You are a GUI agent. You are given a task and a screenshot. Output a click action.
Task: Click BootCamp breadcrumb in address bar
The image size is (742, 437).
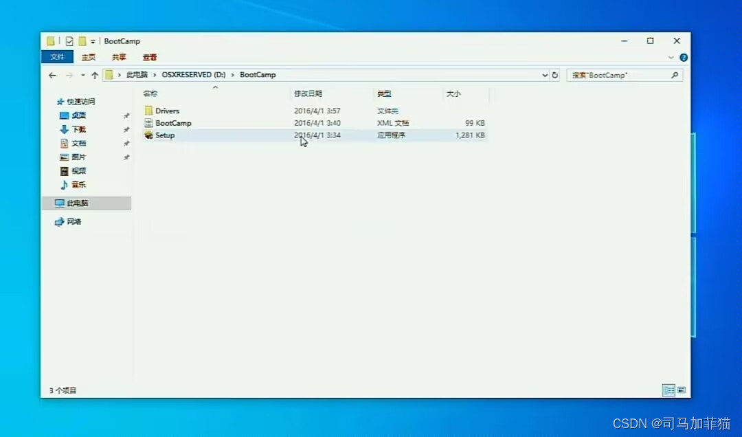(x=258, y=75)
